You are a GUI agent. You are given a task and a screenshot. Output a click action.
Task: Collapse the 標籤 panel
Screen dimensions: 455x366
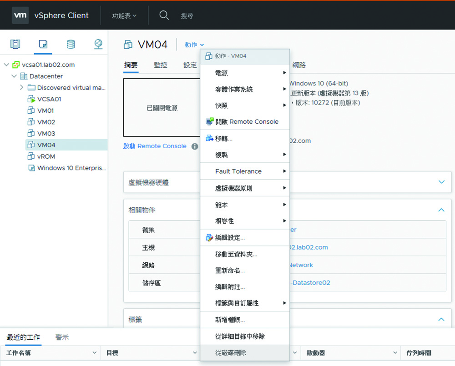pos(441,319)
